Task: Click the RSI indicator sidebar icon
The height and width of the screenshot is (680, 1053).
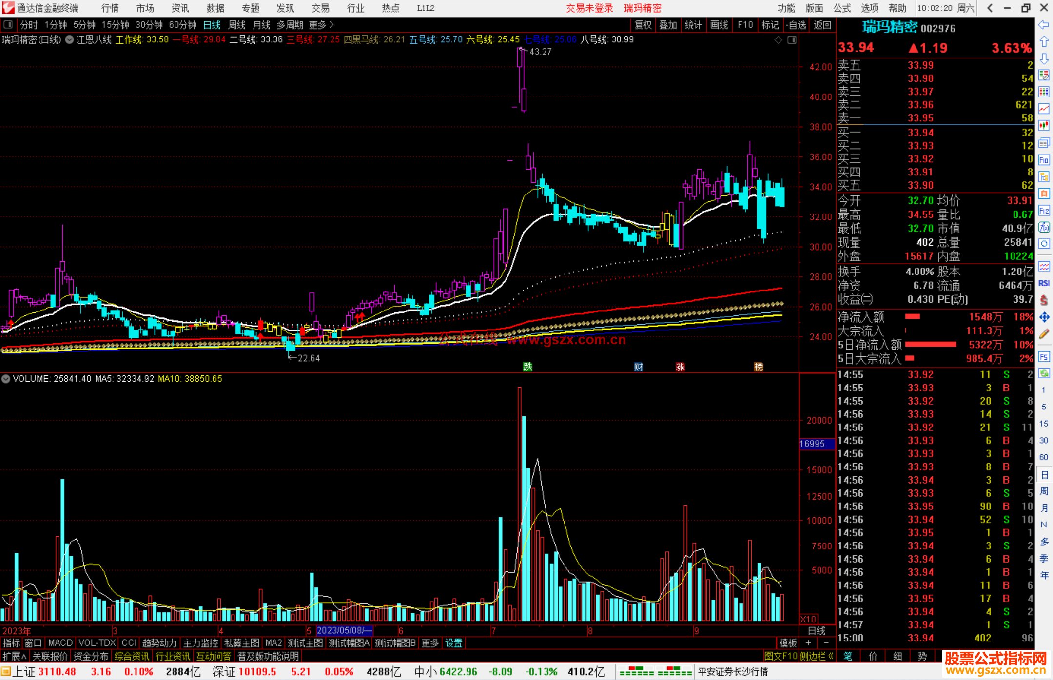Action: pyautogui.click(x=1044, y=283)
